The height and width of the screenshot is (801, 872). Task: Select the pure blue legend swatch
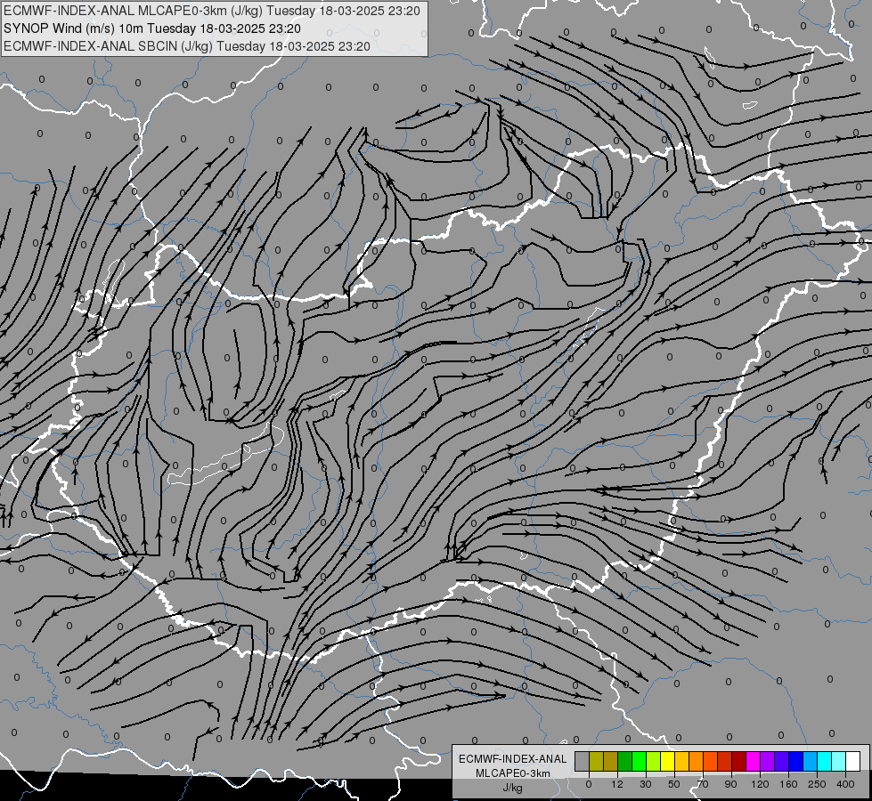[796, 761]
